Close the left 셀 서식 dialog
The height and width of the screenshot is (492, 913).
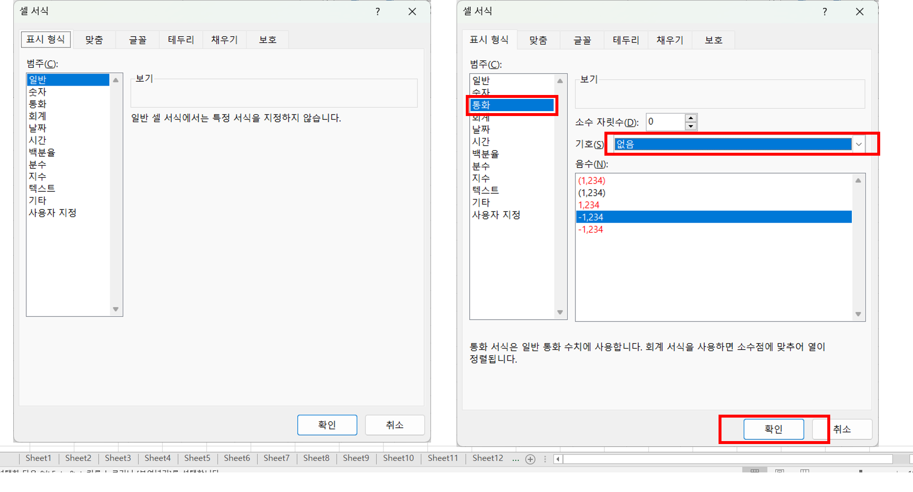(x=412, y=11)
